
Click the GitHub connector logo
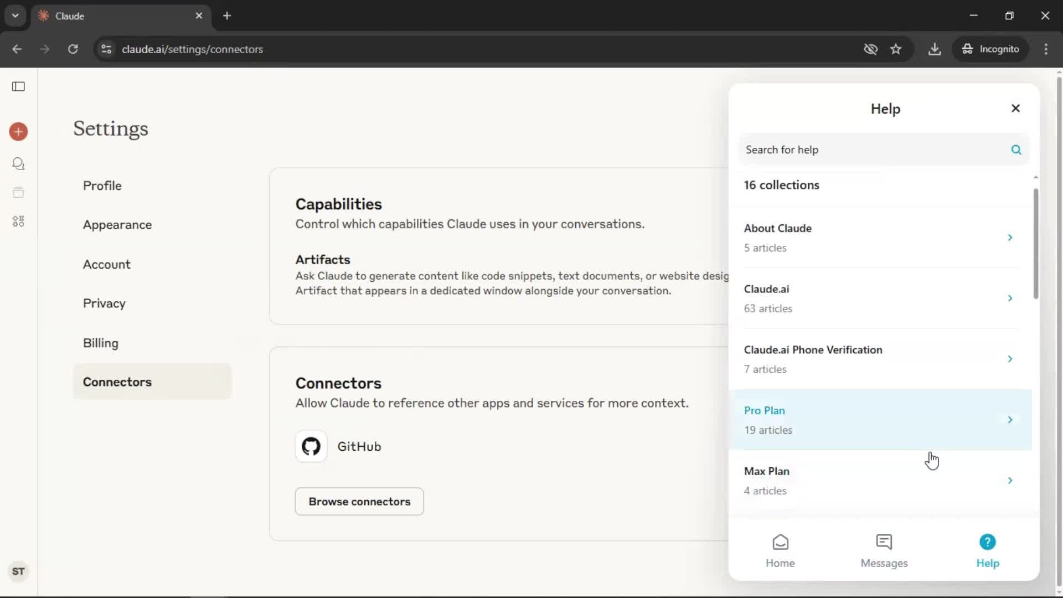coord(311,446)
